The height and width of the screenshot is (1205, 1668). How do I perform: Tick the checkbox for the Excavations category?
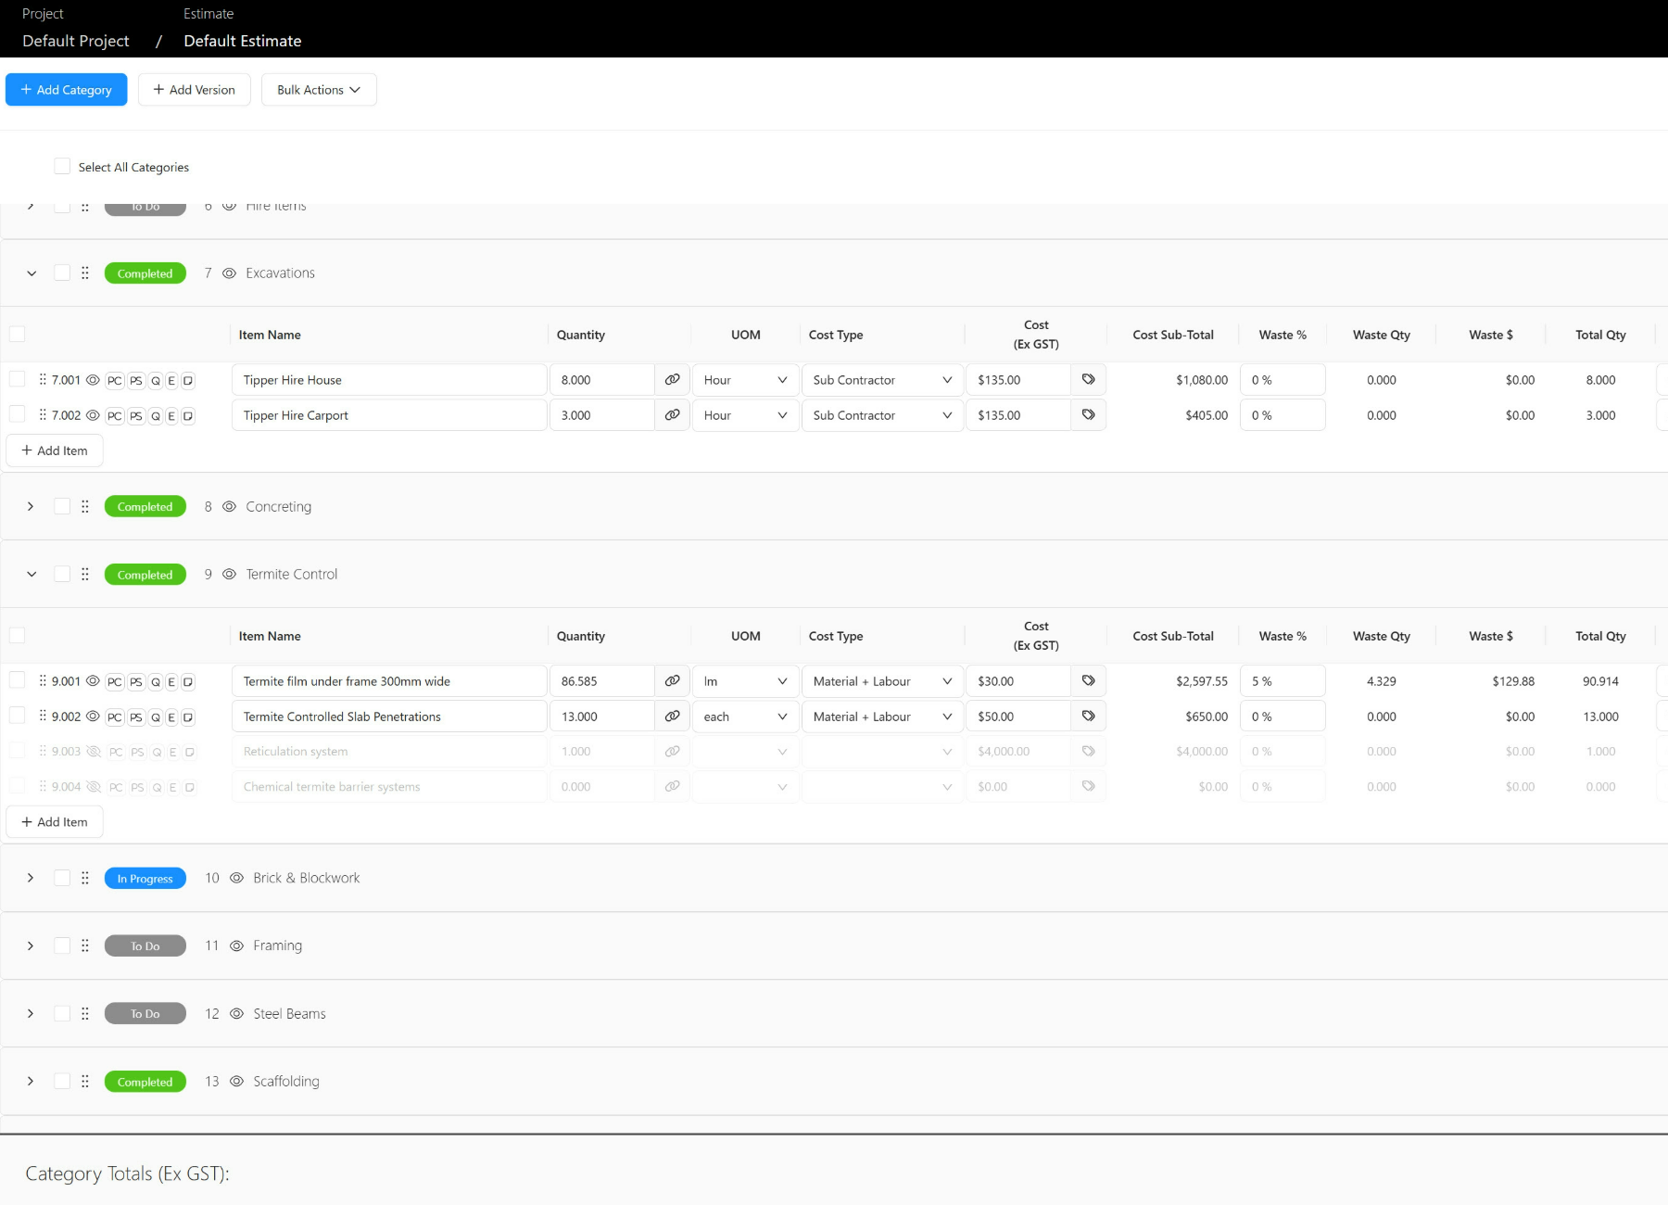pyautogui.click(x=62, y=273)
